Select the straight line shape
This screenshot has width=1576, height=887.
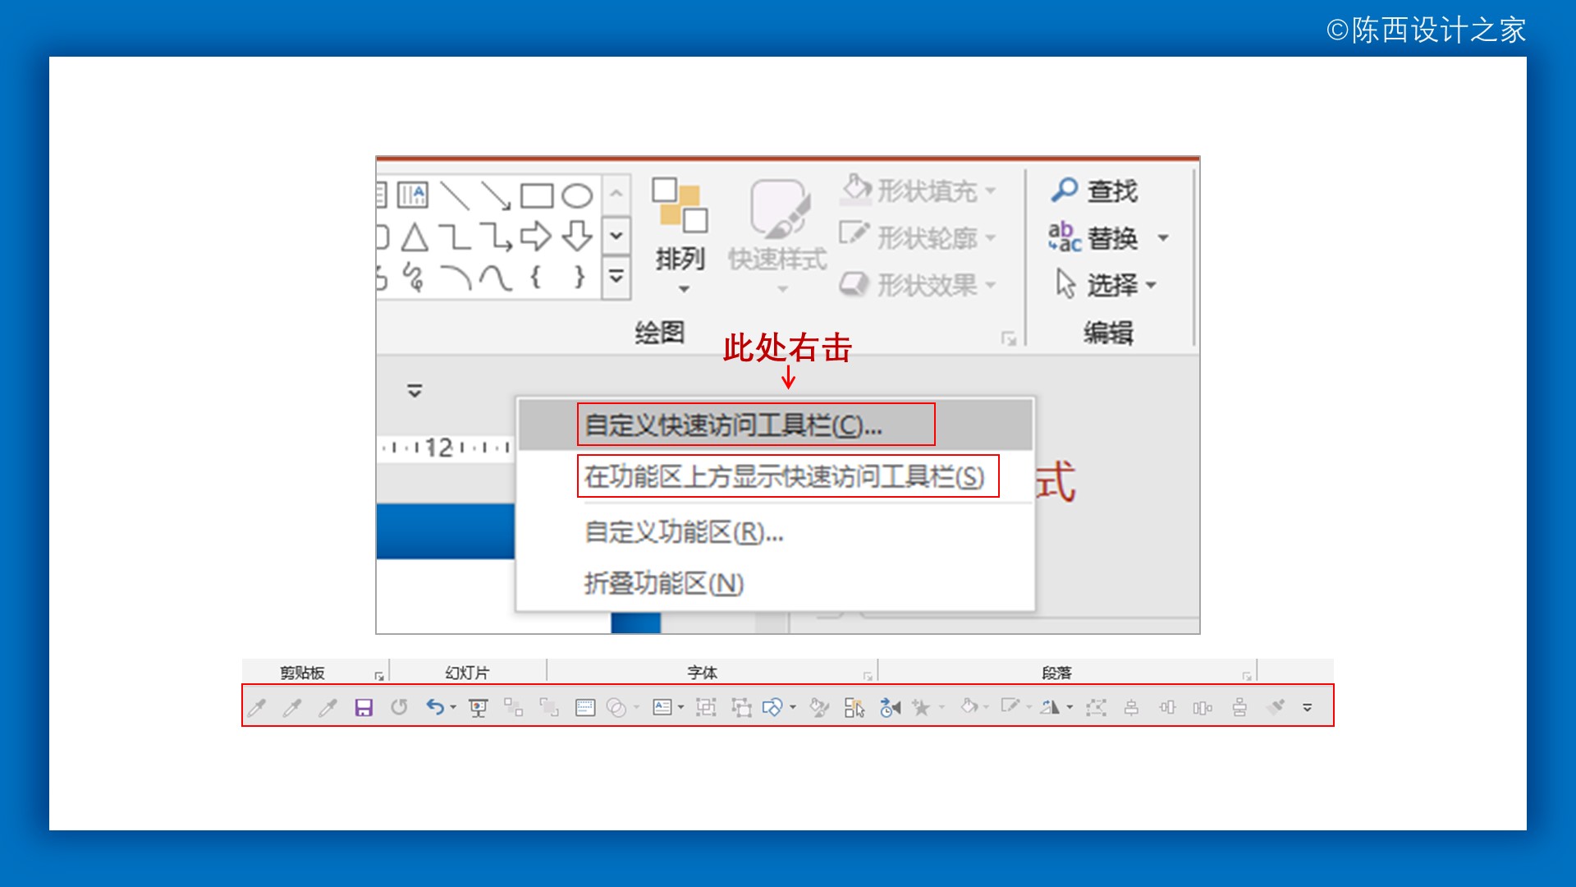454,195
